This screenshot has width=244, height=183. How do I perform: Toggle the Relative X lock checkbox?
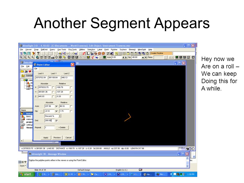tap(71, 87)
